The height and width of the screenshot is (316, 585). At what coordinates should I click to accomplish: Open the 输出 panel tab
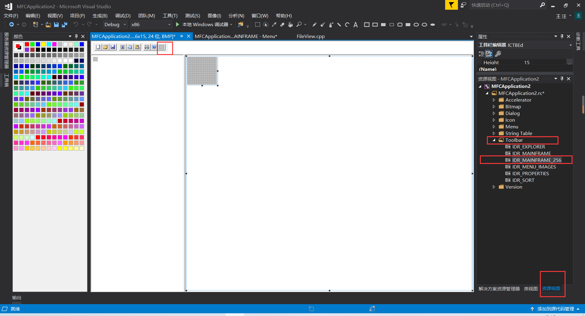coord(17,298)
